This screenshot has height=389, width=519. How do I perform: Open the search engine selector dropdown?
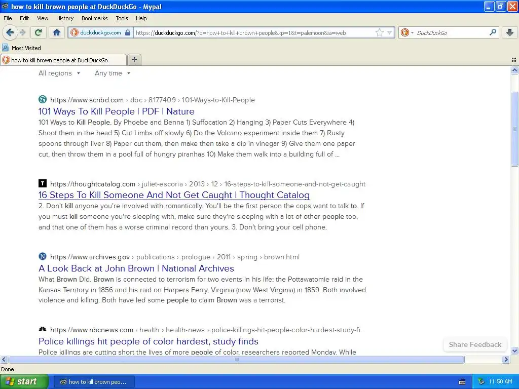point(407,32)
